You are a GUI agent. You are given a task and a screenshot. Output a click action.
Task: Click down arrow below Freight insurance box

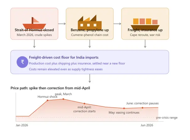coord(145,44)
